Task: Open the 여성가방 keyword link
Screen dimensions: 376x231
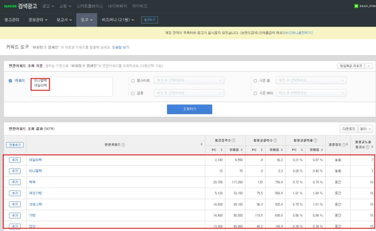Action: click(x=35, y=193)
